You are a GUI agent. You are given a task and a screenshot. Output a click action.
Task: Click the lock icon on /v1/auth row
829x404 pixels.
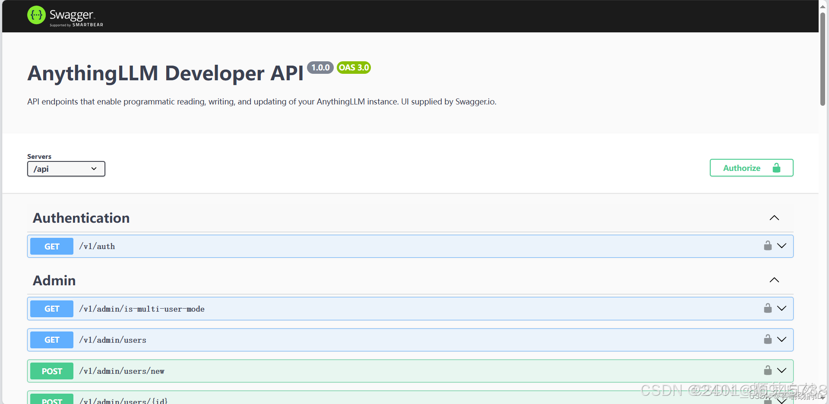[x=768, y=246]
